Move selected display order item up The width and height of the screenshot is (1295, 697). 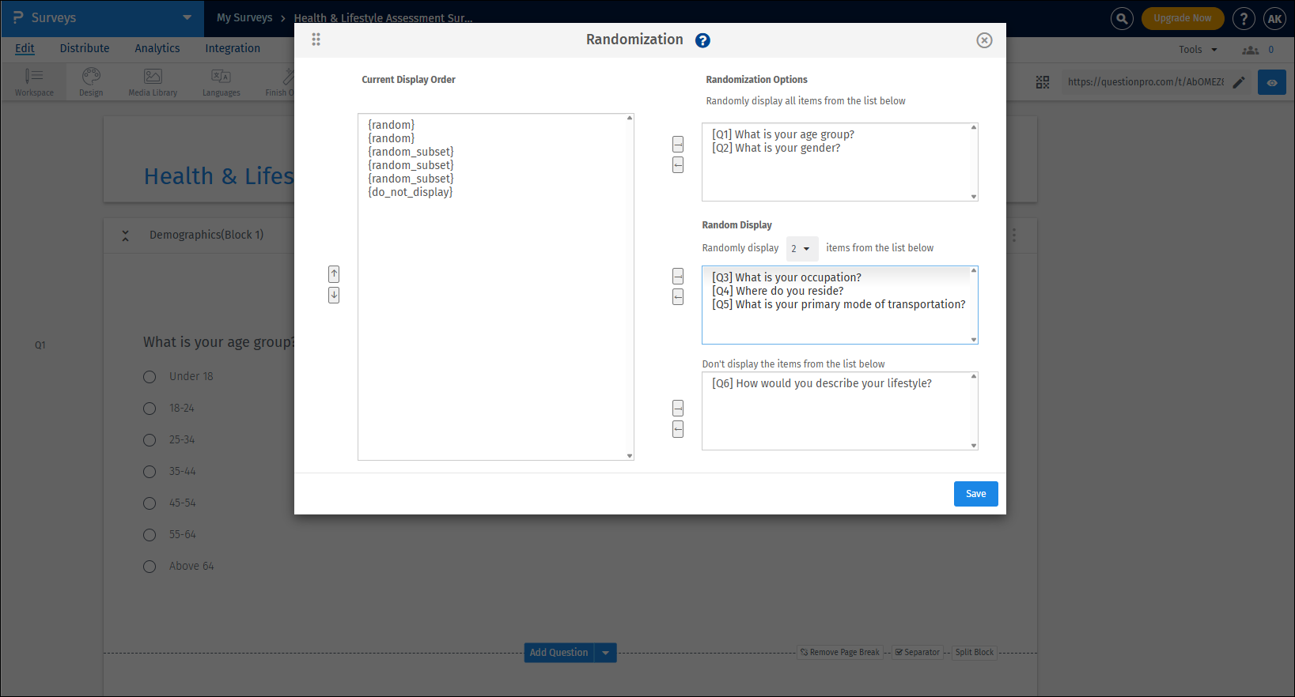pyautogui.click(x=334, y=273)
